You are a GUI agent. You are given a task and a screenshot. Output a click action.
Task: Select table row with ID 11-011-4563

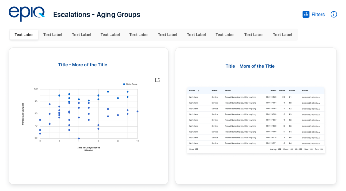click(256, 97)
